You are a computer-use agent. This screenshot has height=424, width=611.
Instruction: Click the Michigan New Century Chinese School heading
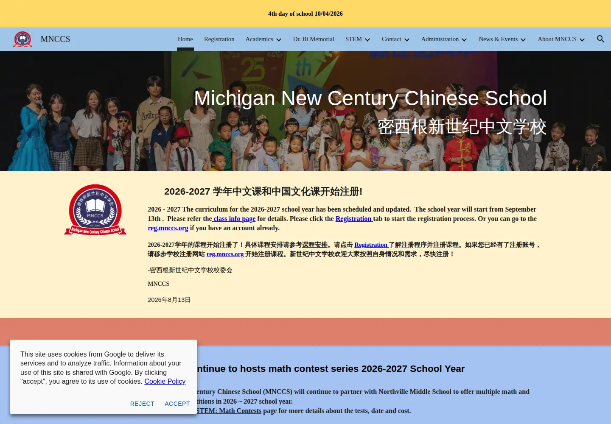(370, 98)
